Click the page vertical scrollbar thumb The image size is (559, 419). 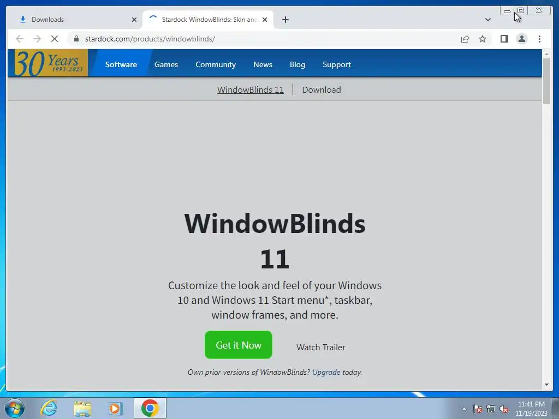[x=546, y=81]
